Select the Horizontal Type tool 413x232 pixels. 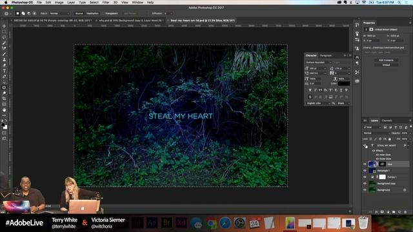coord(4,71)
